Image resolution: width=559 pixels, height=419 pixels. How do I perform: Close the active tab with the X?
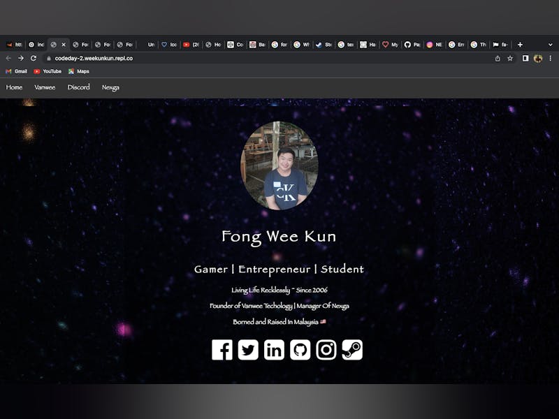(x=64, y=45)
